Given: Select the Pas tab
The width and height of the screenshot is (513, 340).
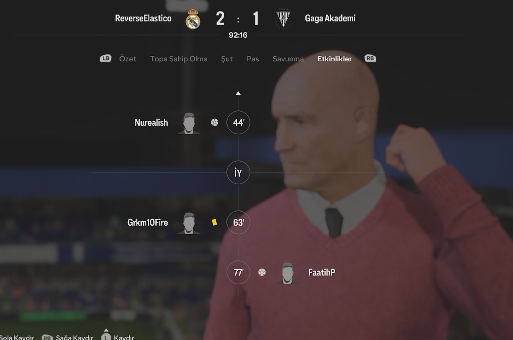Looking at the screenshot, I should [x=253, y=59].
